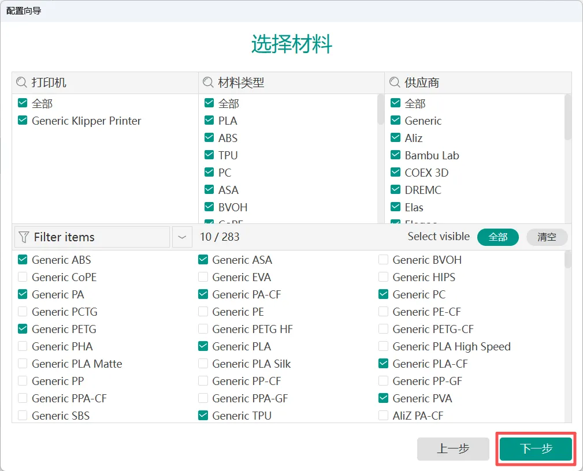Check Generic PE filament

203,312
